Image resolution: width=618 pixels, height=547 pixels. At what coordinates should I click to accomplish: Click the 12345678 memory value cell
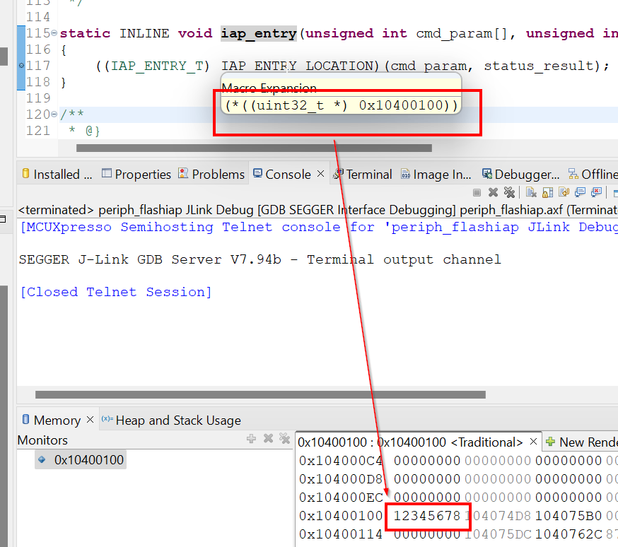427,516
